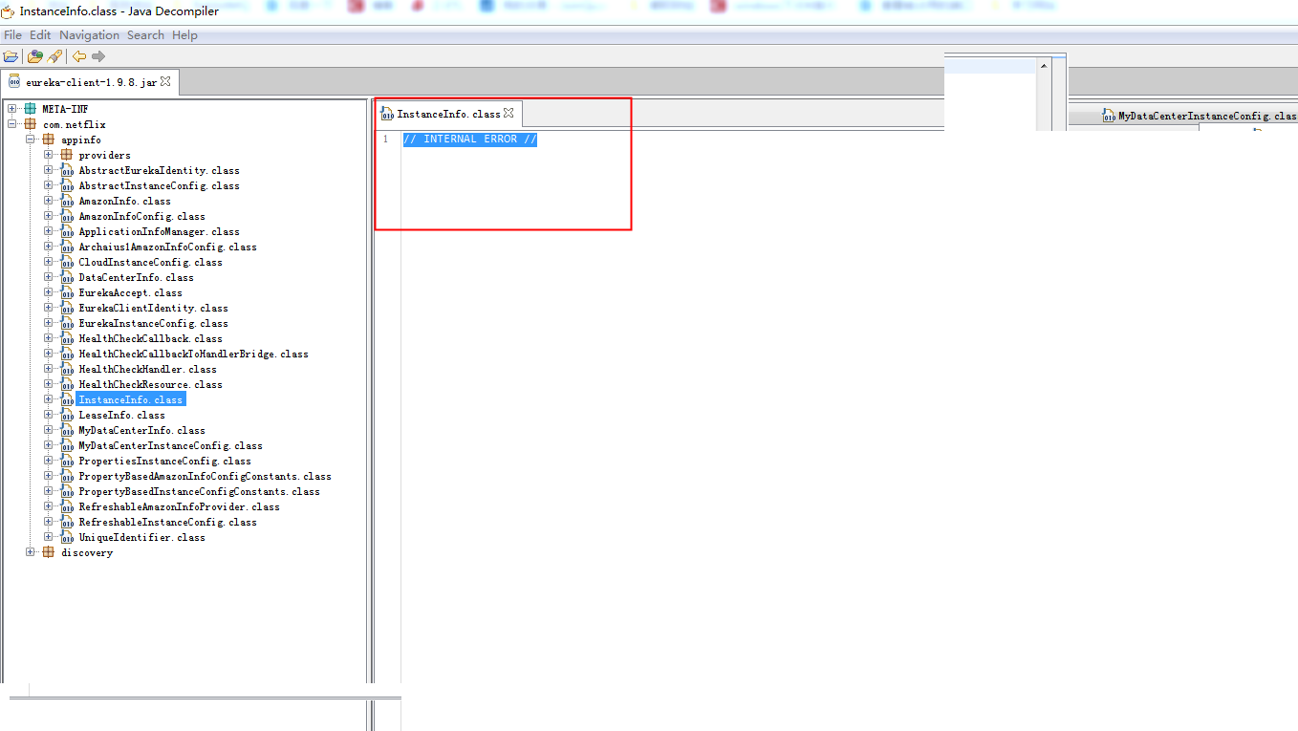Go back with the yellow arrow icon
The width and height of the screenshot is (1298, 731).
pyautogui.click(x=79, y=56)
